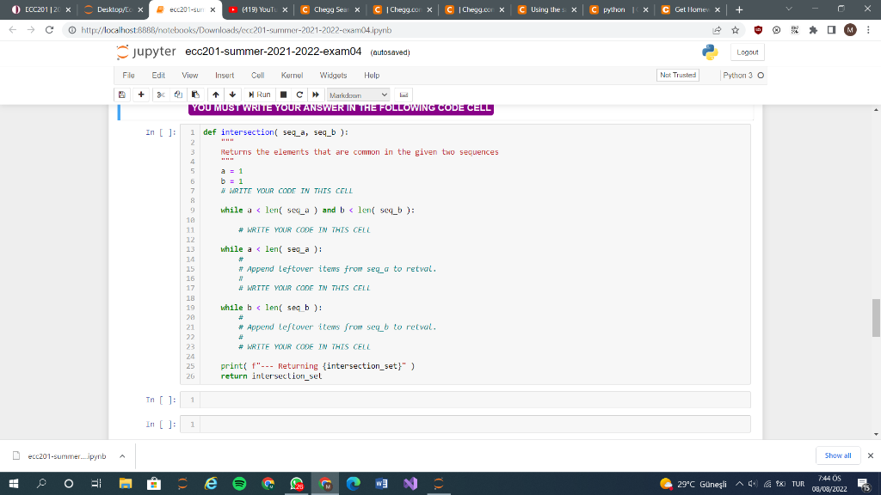
Task: Open a new browser tab
Action: pyautogui.click(x=739, y=9)
